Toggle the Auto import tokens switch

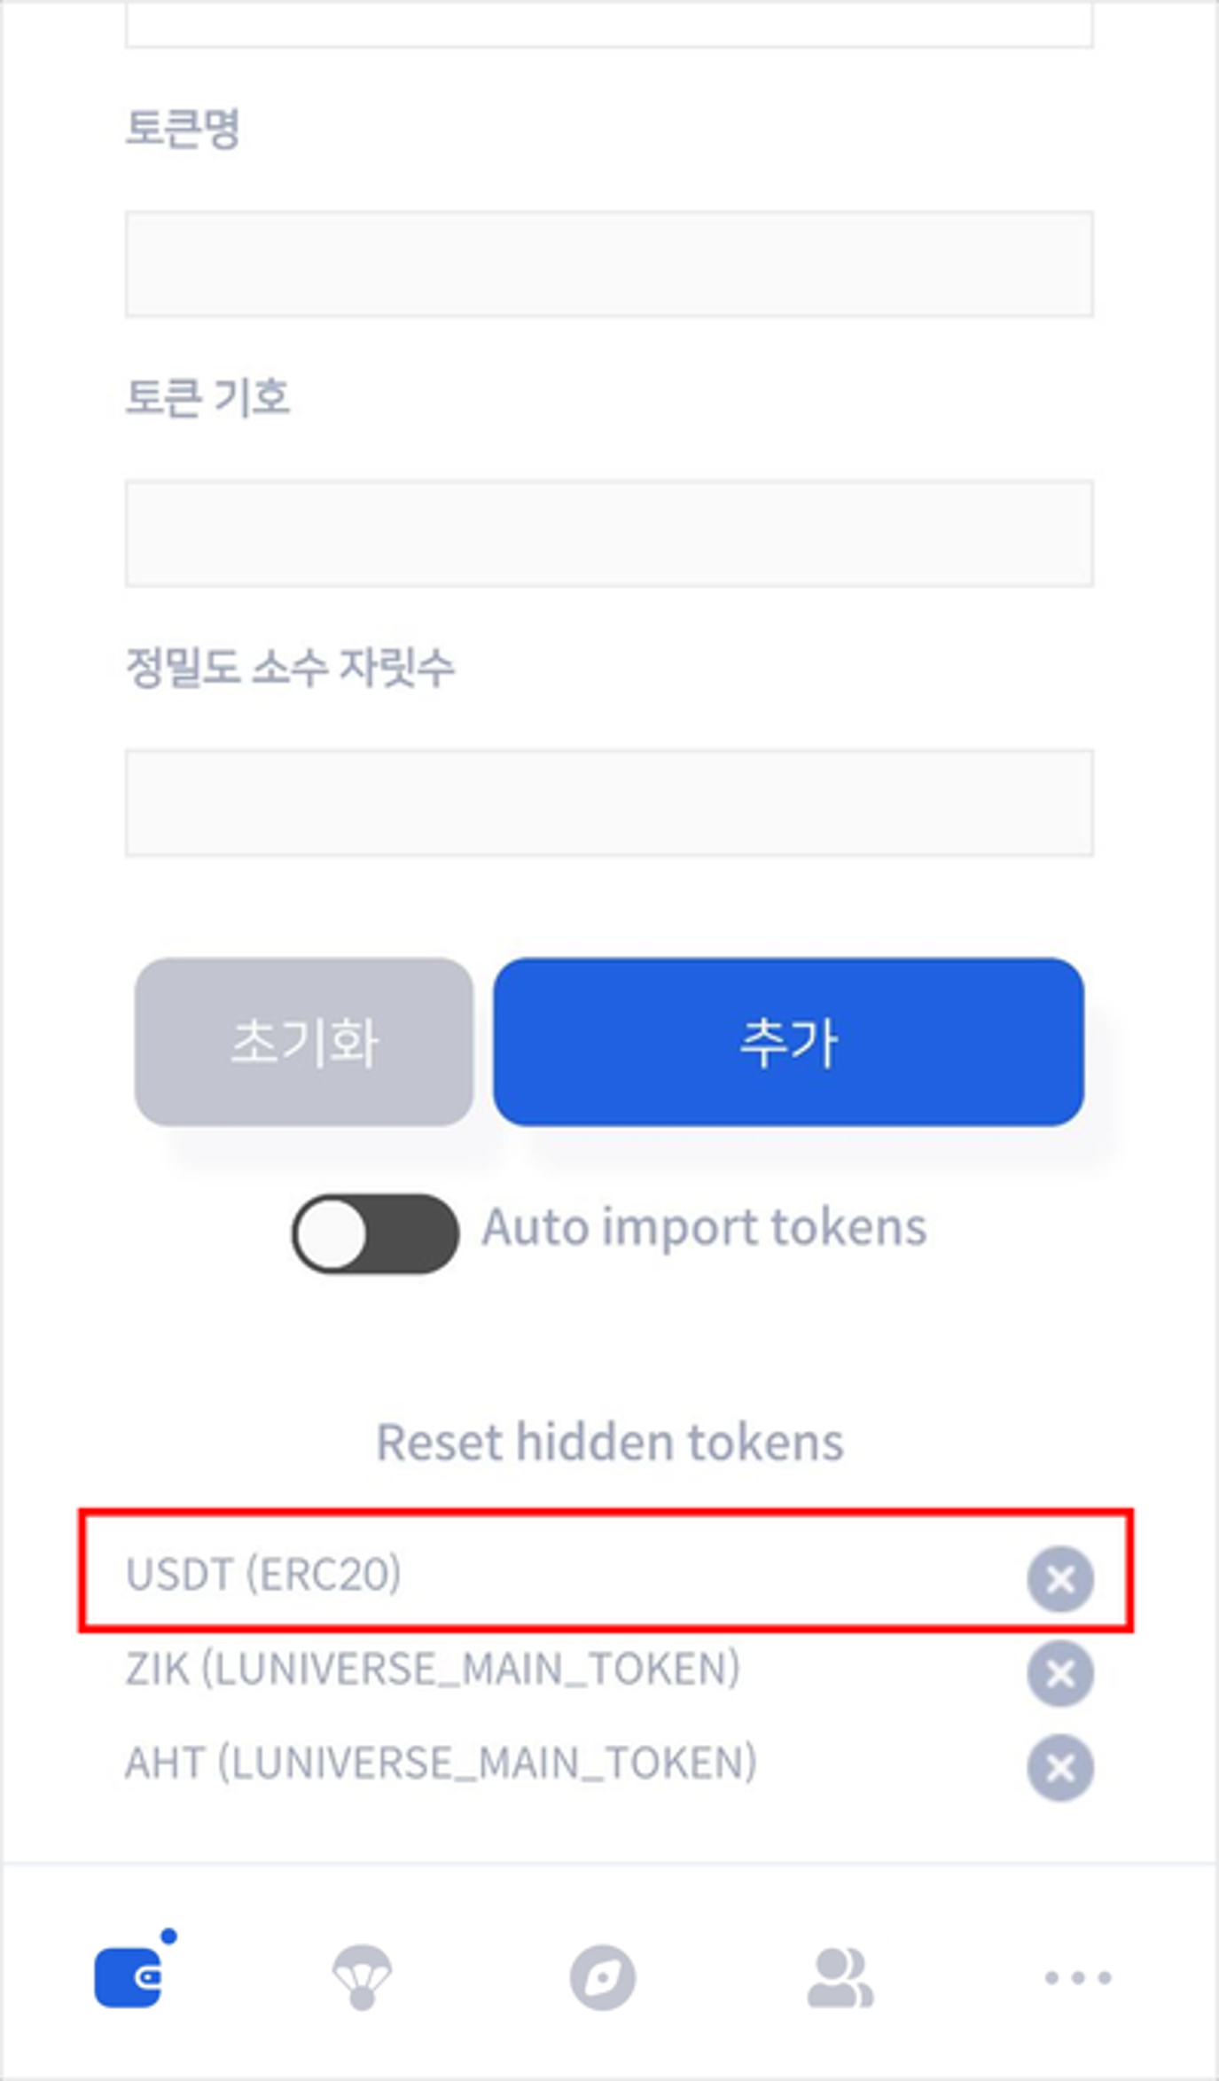click(376, 1233)
